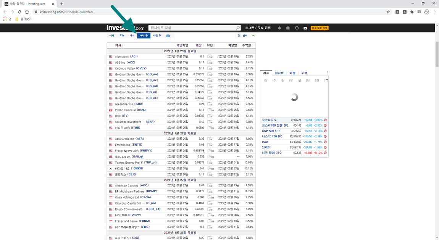439x240 pixels.
Task: Click the Investing.com logo
Action: [x=126, y=28]
